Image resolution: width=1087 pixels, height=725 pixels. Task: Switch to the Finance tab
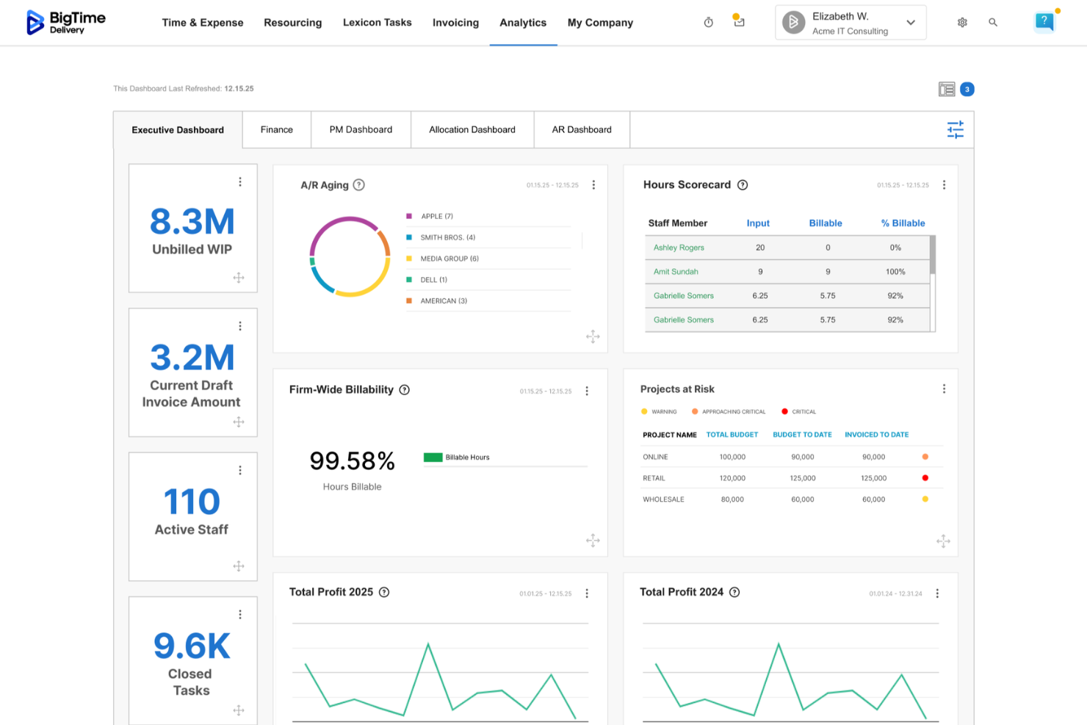pos(276,129)
